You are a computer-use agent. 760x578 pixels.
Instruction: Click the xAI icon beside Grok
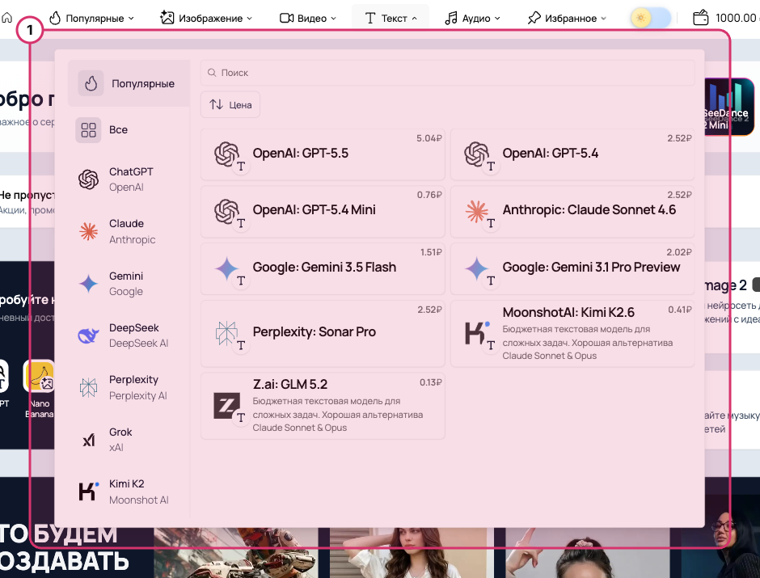[89, 440]
